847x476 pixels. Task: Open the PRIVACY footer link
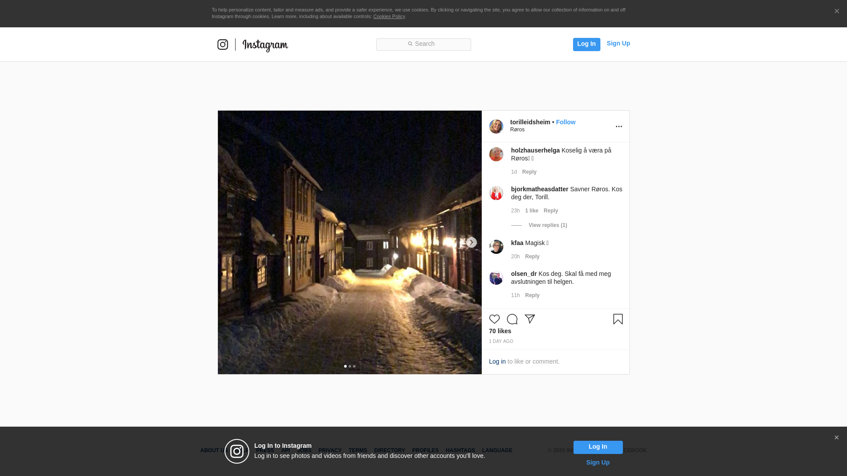pos(330,450)
